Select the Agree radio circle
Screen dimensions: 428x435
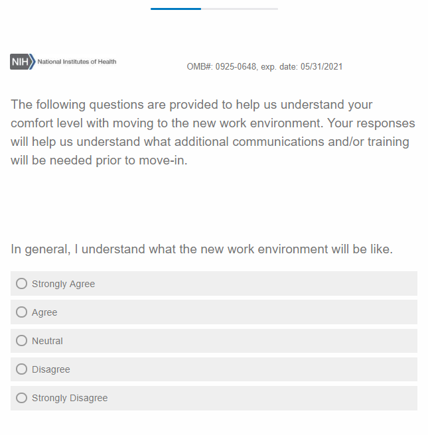22,312
